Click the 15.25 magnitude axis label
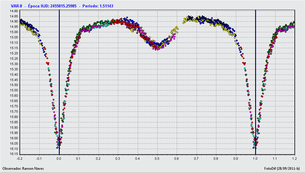This screenshot has width=306, height=173. (x=14, y=59)
